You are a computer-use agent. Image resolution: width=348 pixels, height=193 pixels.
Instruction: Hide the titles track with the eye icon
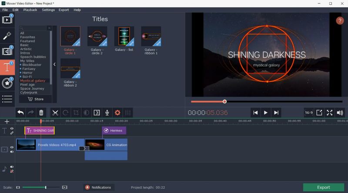coord(12,129)
